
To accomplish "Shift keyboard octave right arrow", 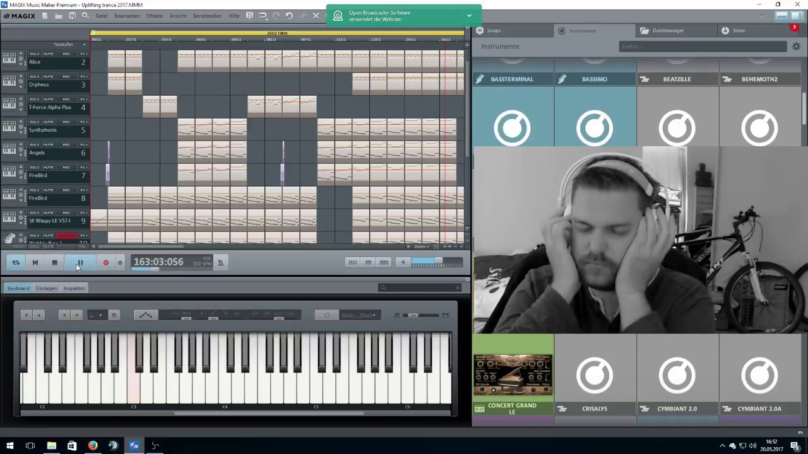I will click(76, 315).
